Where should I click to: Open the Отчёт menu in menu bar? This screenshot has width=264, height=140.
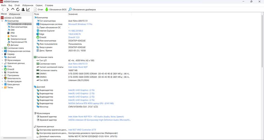pyautogui.click(x=17, y=5)
